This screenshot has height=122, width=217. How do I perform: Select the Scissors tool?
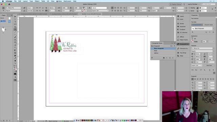[x=15, y=45]
